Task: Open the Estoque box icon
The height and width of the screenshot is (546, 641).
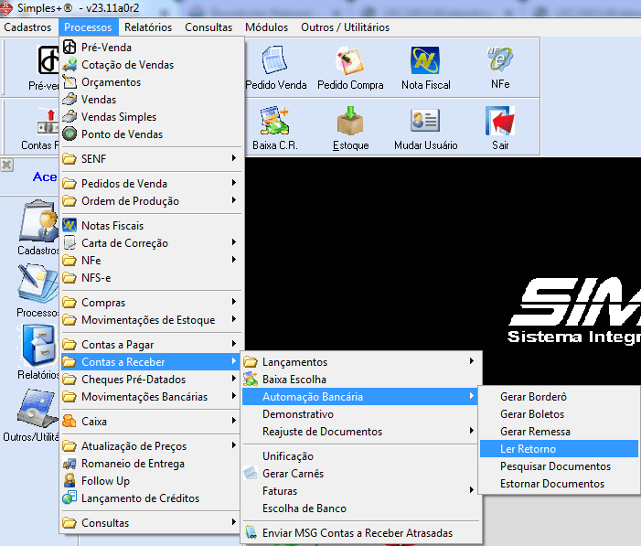Action: 350,121
